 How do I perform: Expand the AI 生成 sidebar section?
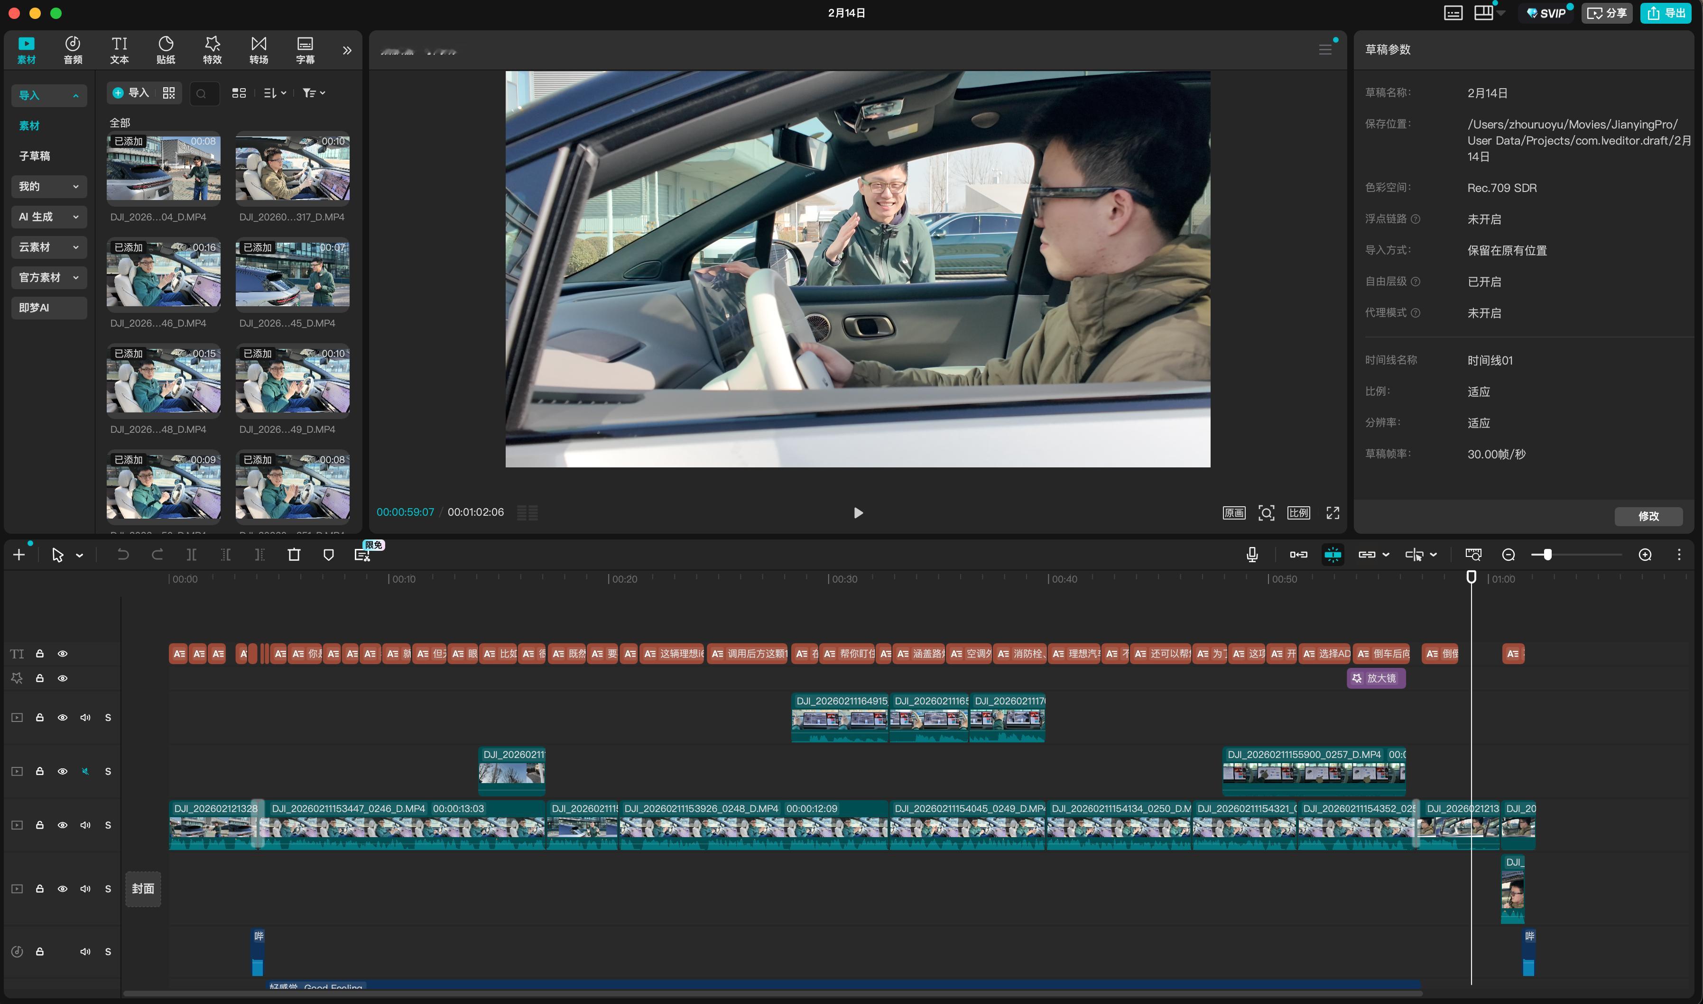point(49,217)
